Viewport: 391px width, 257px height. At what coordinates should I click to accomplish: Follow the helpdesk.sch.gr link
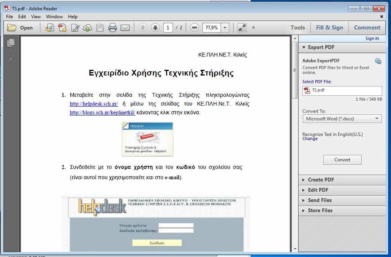[x=94, y=104]
